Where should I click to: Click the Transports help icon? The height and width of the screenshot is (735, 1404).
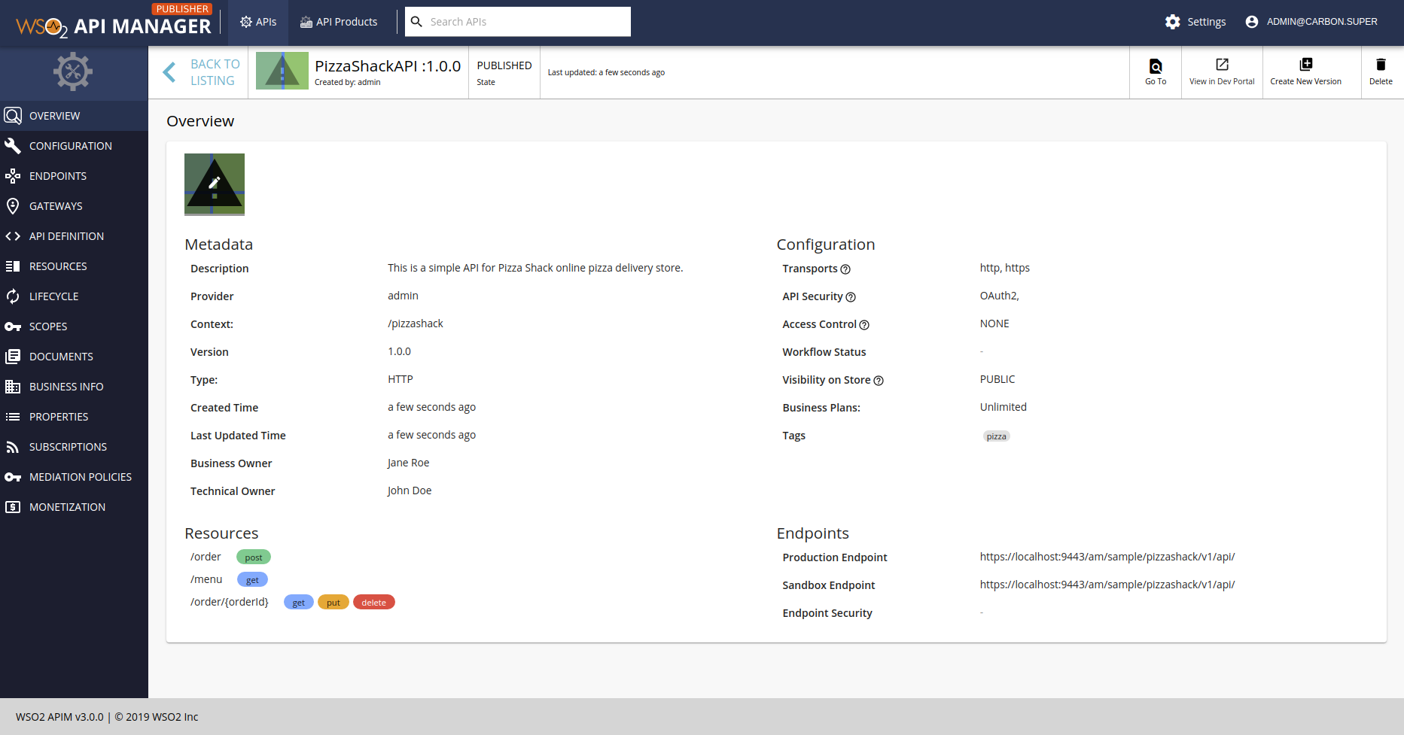(845, 269)
